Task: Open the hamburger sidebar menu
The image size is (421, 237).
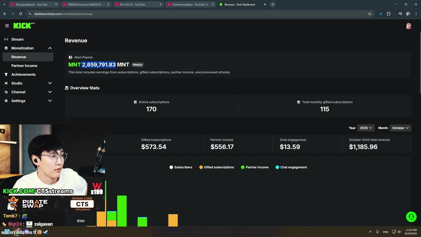Action: [7, 26]
